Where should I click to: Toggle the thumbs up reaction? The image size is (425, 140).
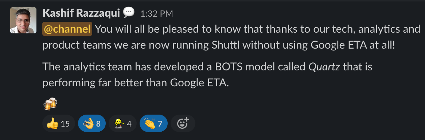click(x=59, y=124)
